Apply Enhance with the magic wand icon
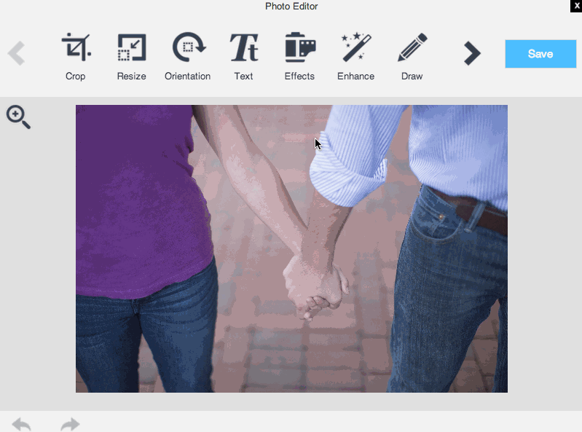The image size is (582, 432). 355,48
